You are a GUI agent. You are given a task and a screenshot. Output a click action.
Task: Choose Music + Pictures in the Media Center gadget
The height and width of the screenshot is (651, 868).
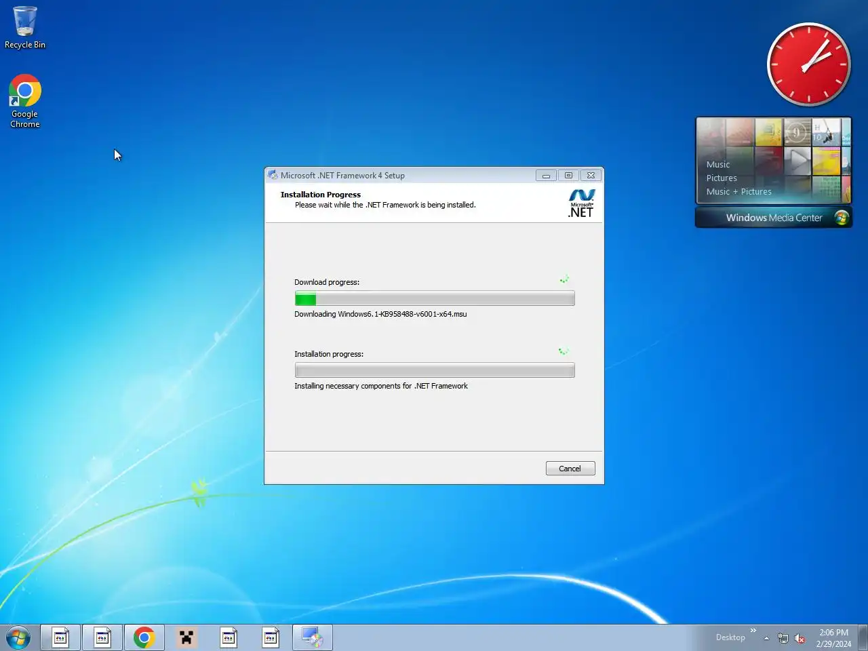[x=739, y=191]
